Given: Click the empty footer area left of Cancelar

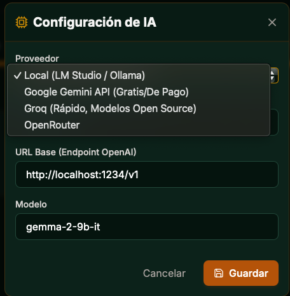Looking at the screenshot, I should [x=76, y=273].
